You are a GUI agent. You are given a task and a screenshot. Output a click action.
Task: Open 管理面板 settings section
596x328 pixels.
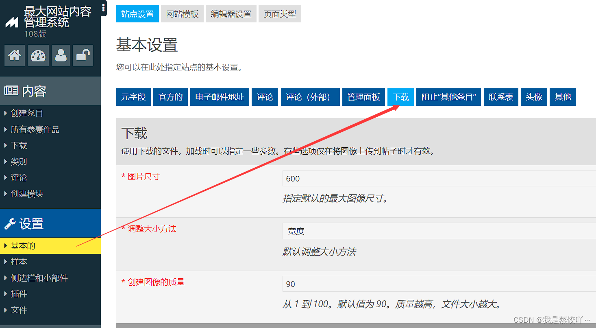pyautogui.click(x=363, y=97)
